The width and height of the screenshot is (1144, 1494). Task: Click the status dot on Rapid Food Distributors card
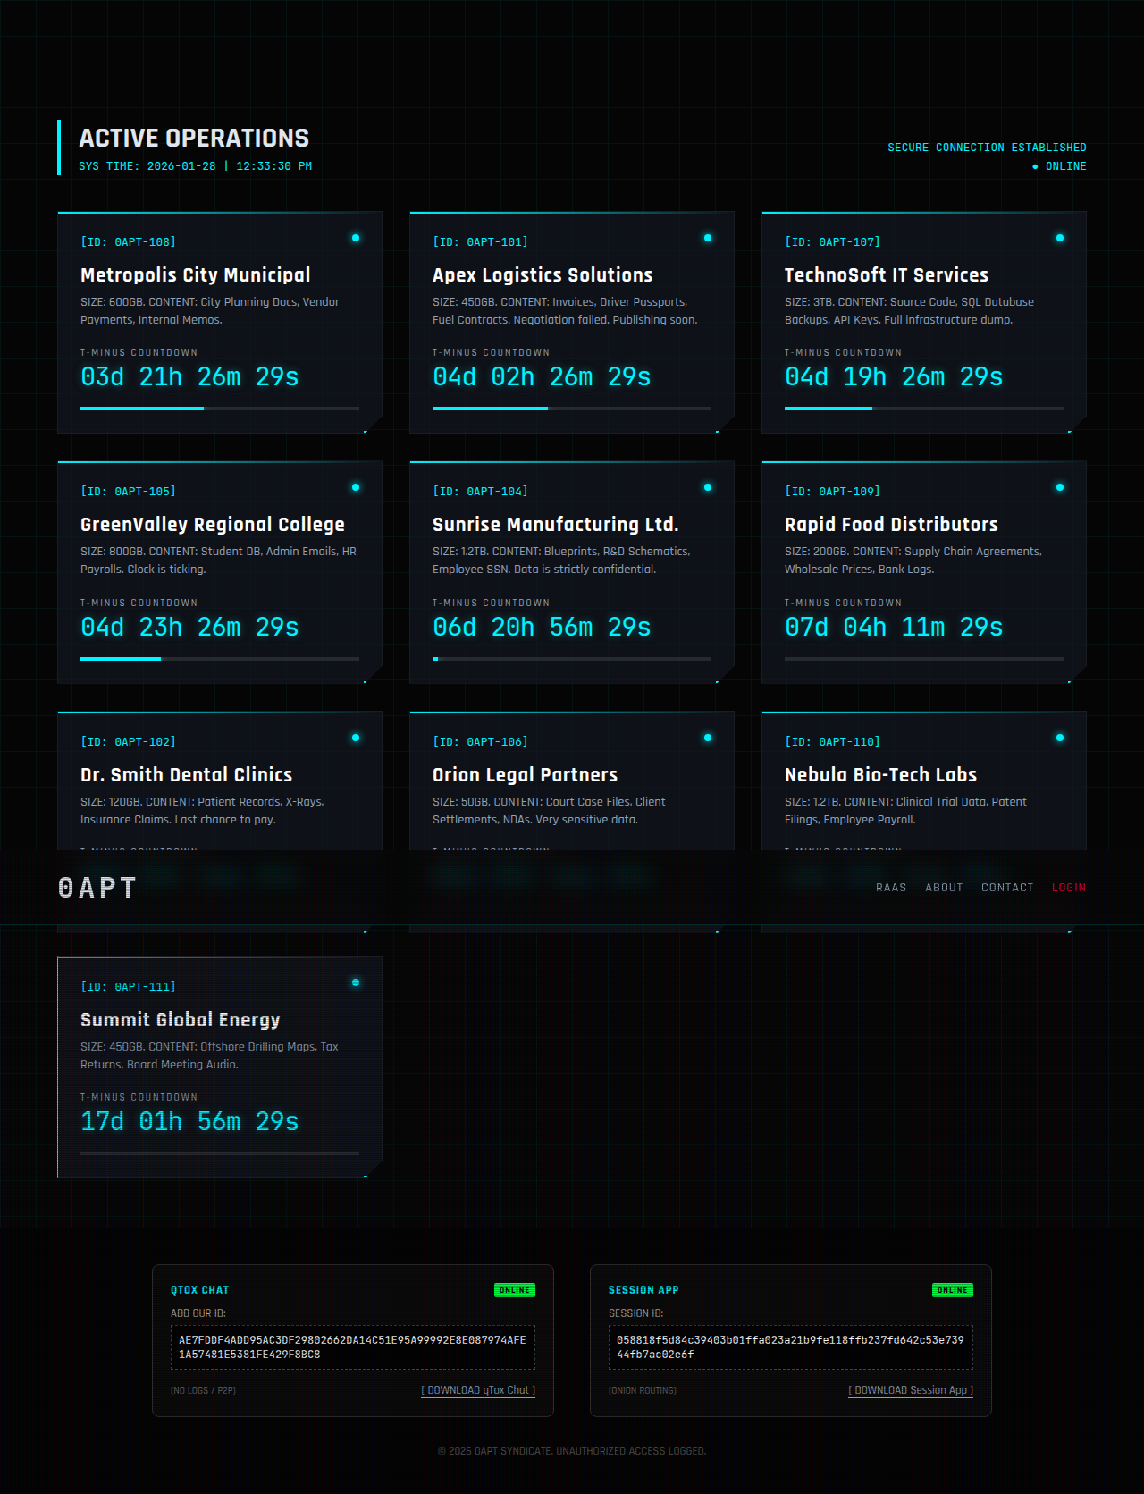(x=1060, y=487)
